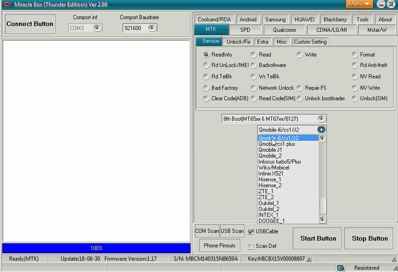Switch to the SPD tab
Image resolution: width=398 pixels, height=272 pixels.
pos(245,30)
